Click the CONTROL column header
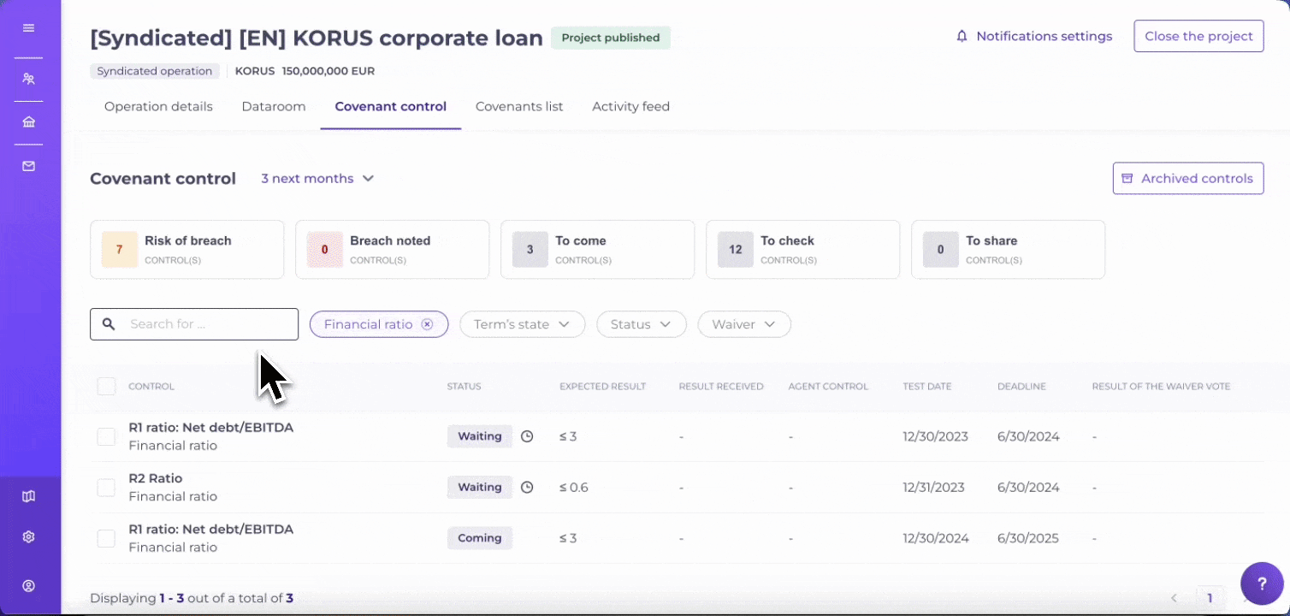The image size is (1290, 616). 151,387
